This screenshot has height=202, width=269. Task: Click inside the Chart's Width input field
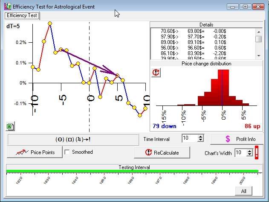coord(240,152)
